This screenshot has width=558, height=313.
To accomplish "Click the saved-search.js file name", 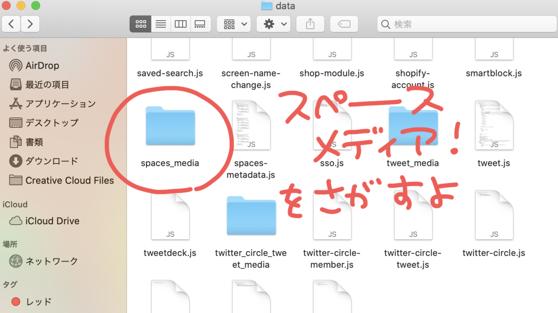I will point(170,73).
